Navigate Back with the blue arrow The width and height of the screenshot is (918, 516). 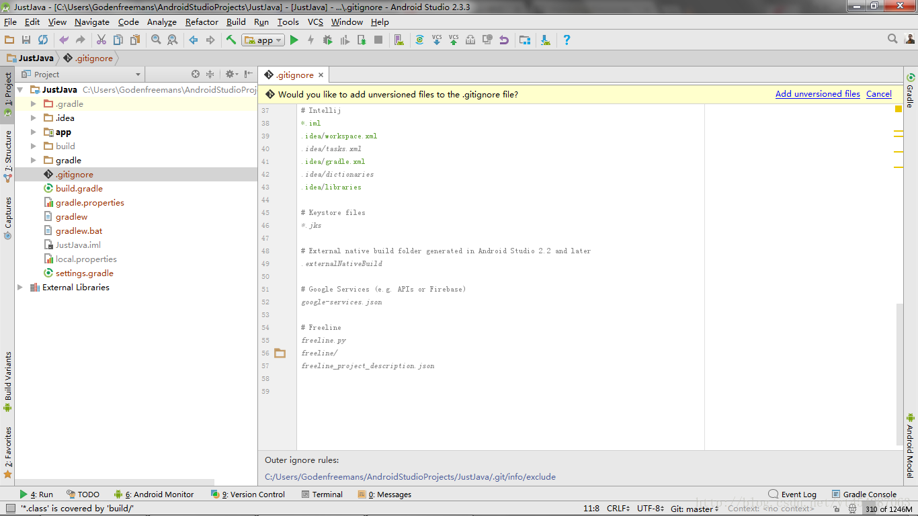[194, 40]
